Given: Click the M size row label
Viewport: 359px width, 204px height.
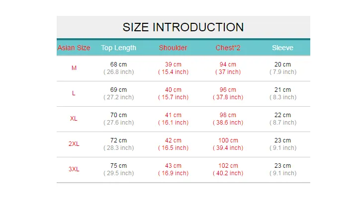Looking at the screenshot, I should pos(74,68).
